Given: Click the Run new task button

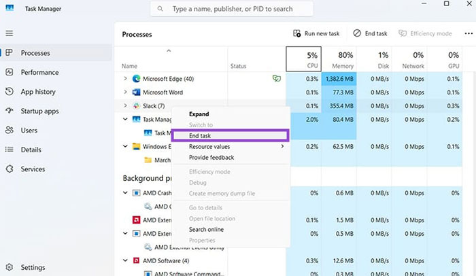Looking at the screenshot, I should (x=316, y=33).
